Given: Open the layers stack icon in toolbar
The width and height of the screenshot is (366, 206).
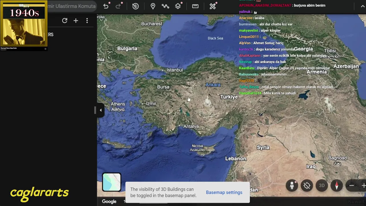Looking at the screenshot, I should click(x=178, y=6).
